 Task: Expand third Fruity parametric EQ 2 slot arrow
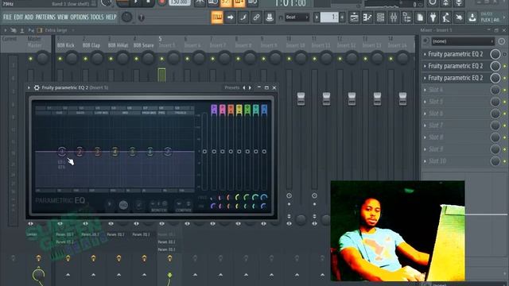click(x=425, y=78)
